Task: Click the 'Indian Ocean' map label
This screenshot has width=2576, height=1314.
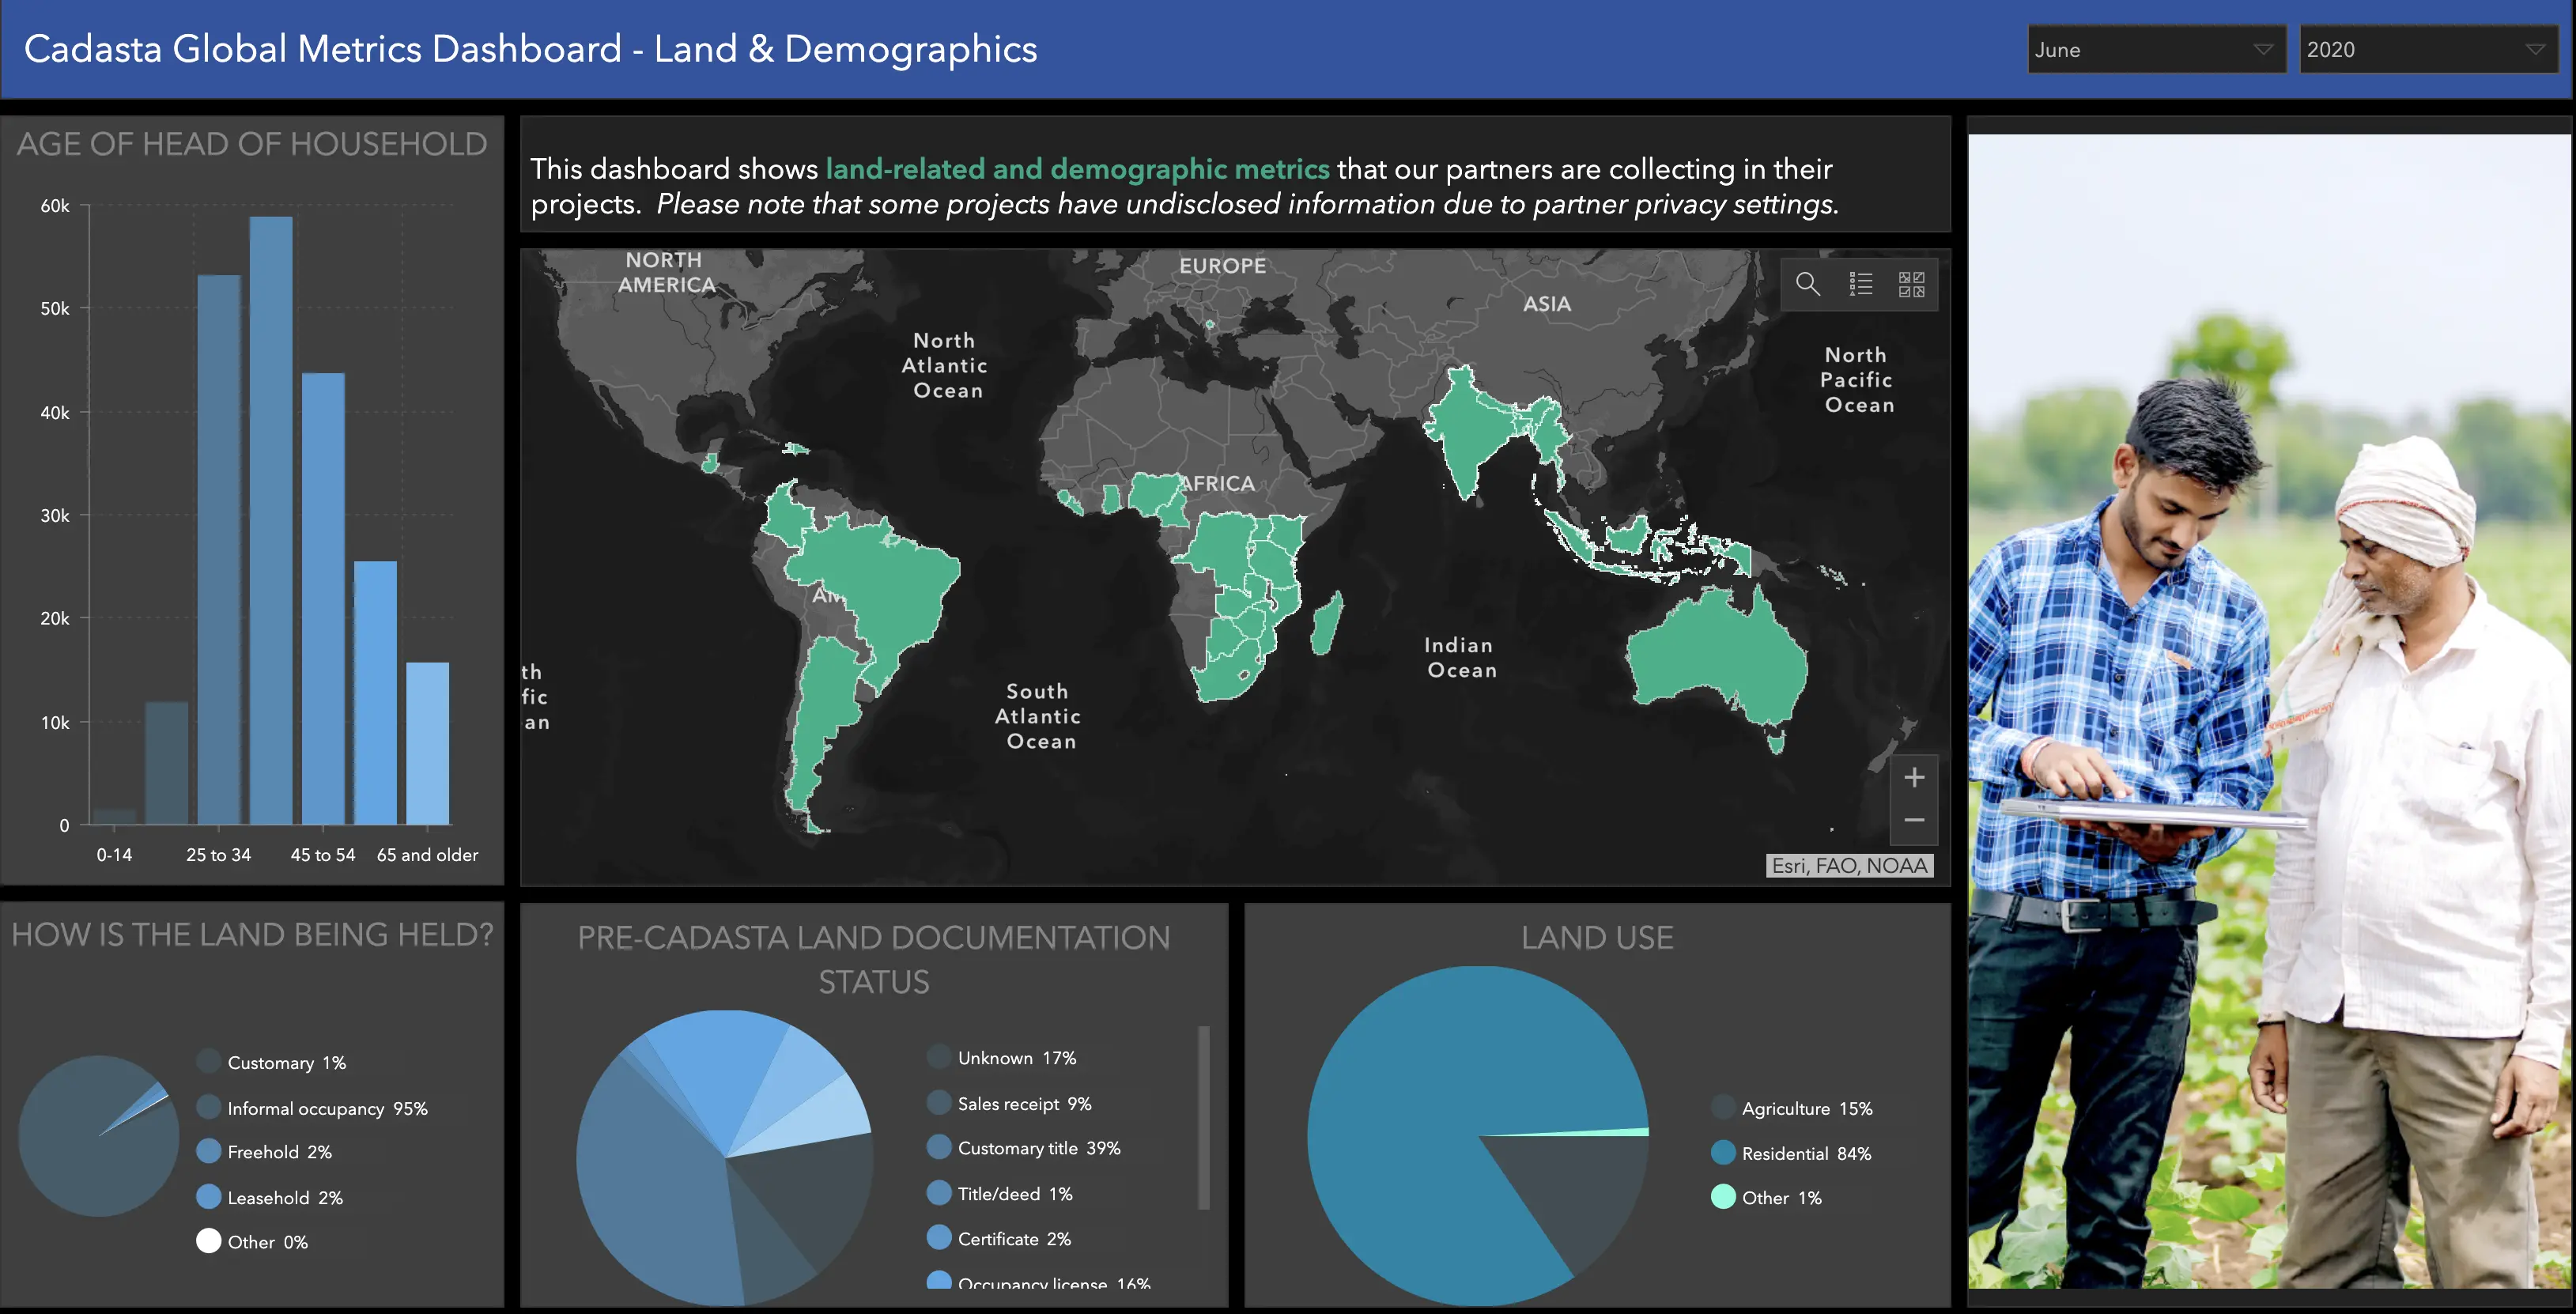Action: (x=1461, y=657)
